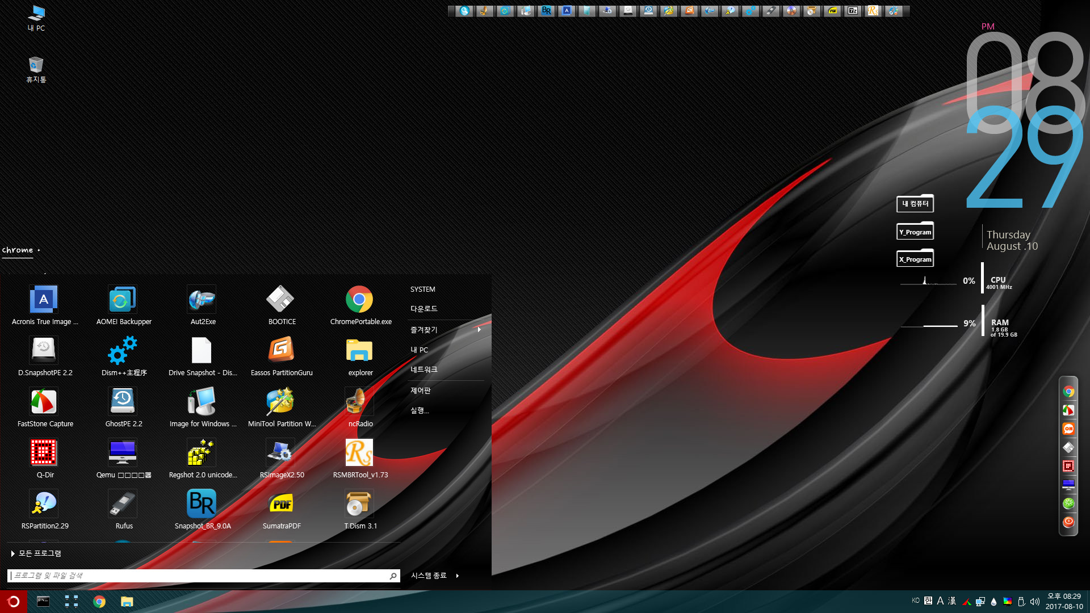Screen dimensions: 1090x613
Task: Open SumatraPDF in start menu
Action: [x=281, y=510]
